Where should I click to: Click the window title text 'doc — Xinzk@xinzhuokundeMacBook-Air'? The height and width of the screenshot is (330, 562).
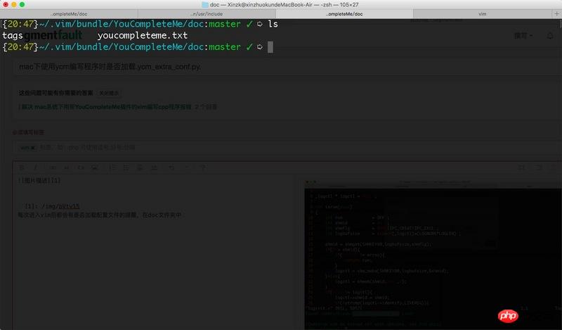point(261,5)
